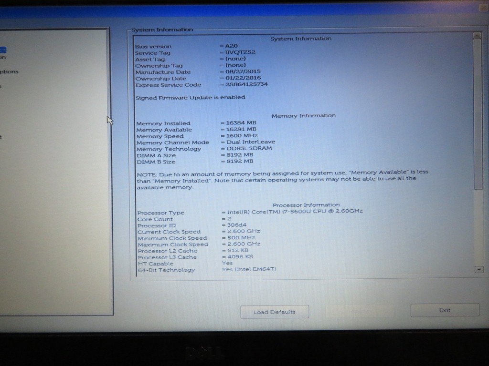Viewport: 489px width, 366px height.
Task: Click the Signed Firmware Update is enabled line
Action: pyautogui.click(x=190, y=97)
